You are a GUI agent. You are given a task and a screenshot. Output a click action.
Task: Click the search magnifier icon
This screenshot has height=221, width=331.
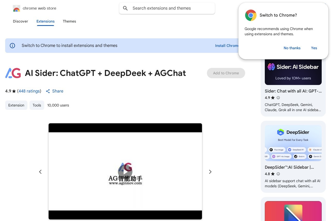click(x=125, y=8)
